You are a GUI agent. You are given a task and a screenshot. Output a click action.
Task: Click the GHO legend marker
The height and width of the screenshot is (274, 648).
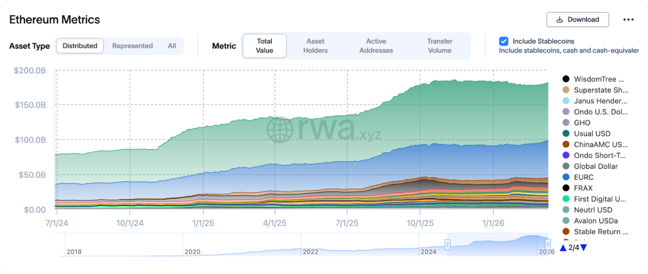[x=566, y=123]
